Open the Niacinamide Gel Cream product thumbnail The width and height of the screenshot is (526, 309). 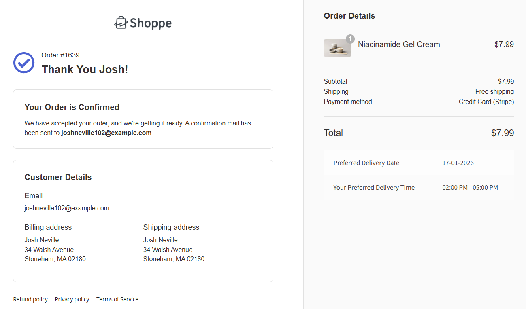point(337,47)
